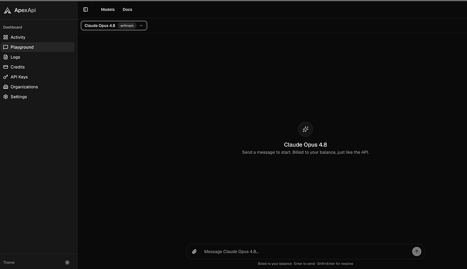Click the Playground chat bubble icon
The height and width of the screenshot is (269, 467).
pyautogui.click(x=6, y=47)
